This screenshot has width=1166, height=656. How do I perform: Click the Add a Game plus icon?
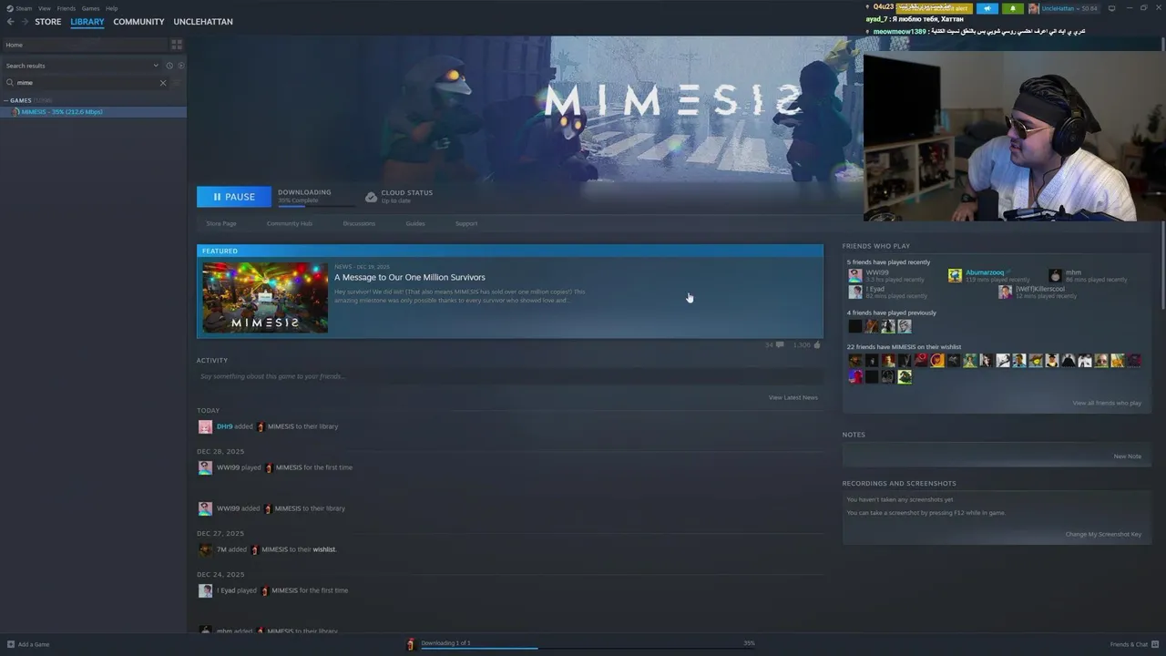click(x=11, y=644)
